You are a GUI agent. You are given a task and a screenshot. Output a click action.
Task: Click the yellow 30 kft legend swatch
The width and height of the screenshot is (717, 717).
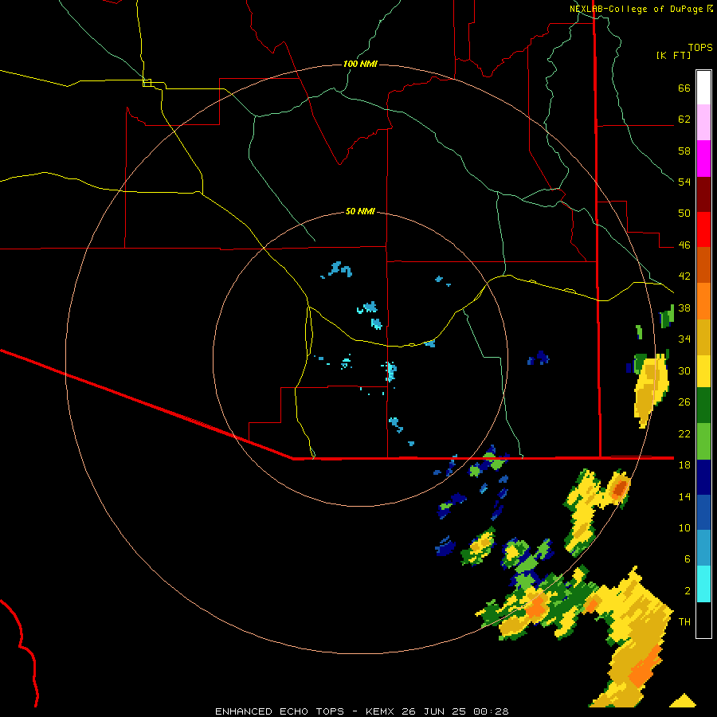coord(703,371)
